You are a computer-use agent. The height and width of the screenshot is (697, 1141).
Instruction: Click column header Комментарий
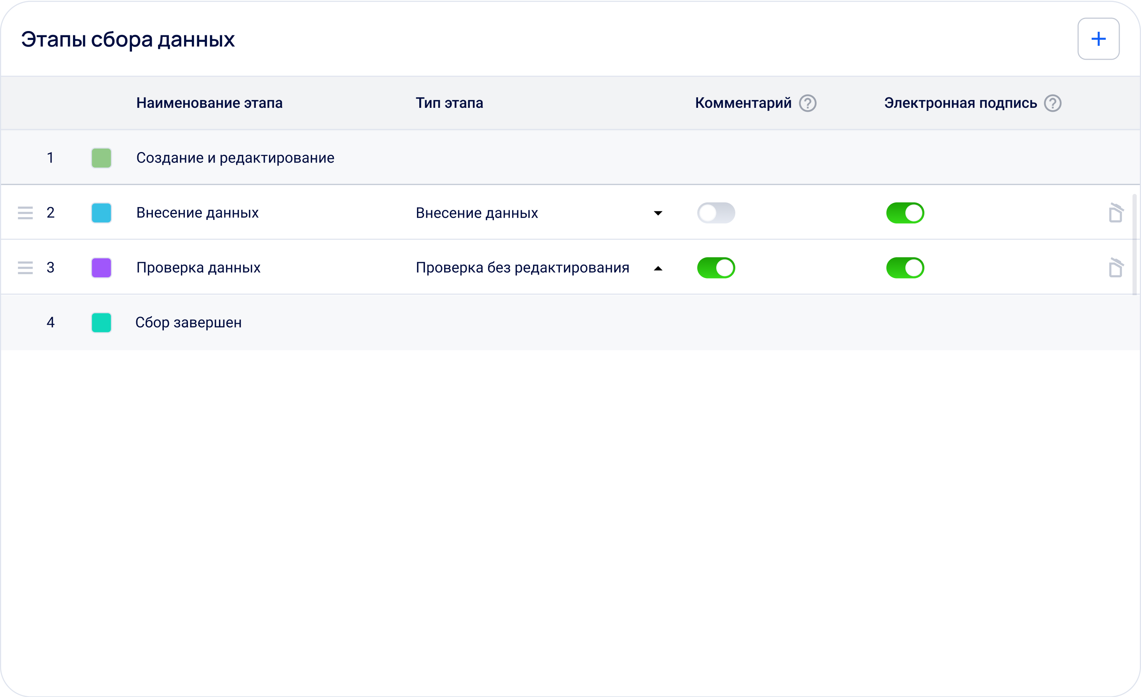tap(743, 103)
